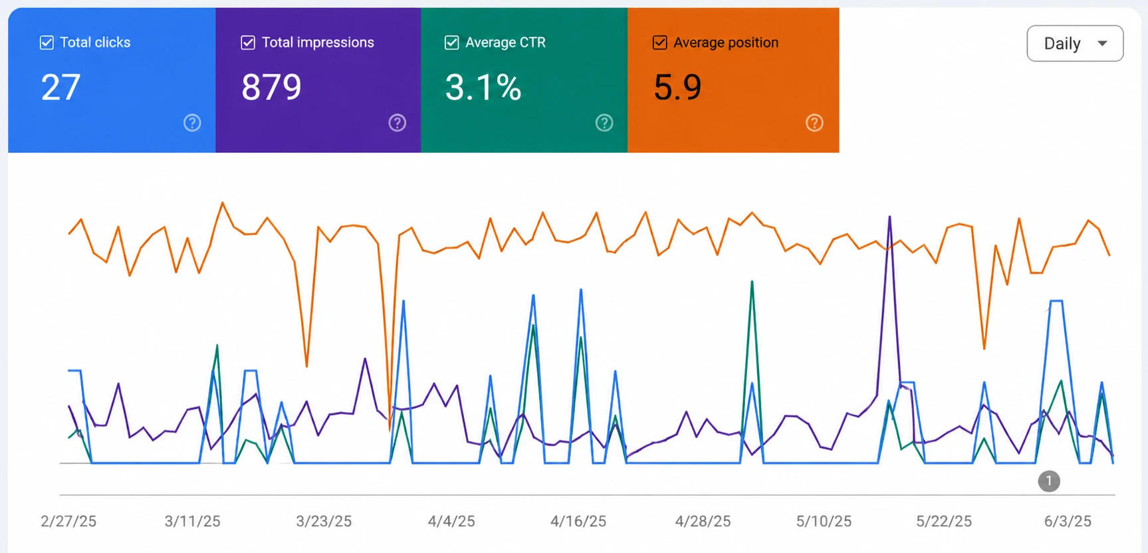Screen dimensions: 1148x553
Task: Click the average position value 5.9
Action: point(677,87)
